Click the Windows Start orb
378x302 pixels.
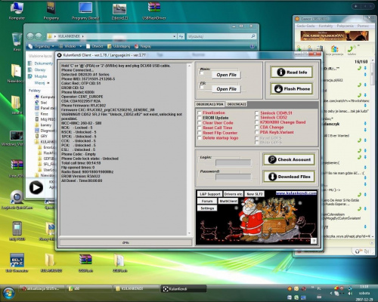click(8, 293)
